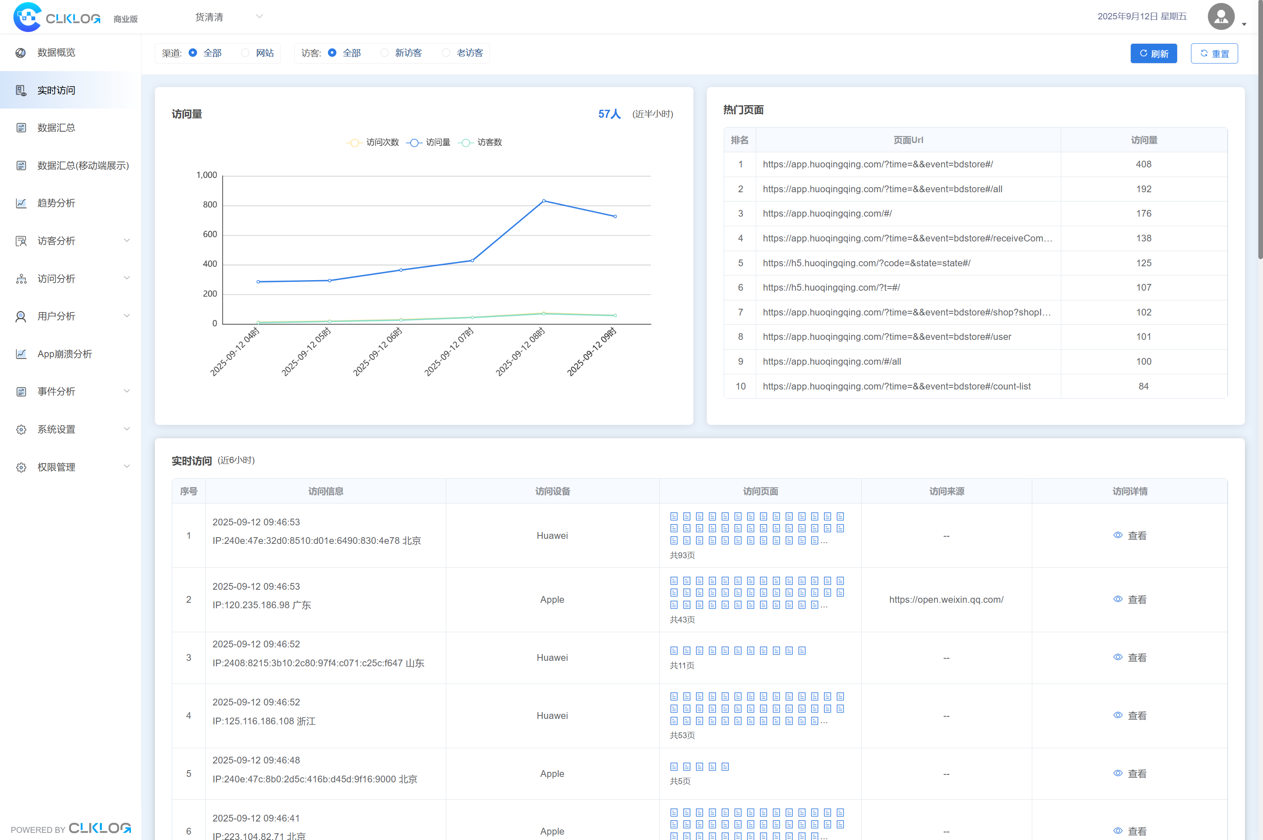Click the 趋势分析 chart icon
Viewport: 1263px width, 840px height.
point(21,203)
